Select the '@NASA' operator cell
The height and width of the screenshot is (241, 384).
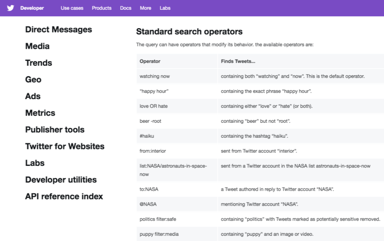click(x=177, y=204)
